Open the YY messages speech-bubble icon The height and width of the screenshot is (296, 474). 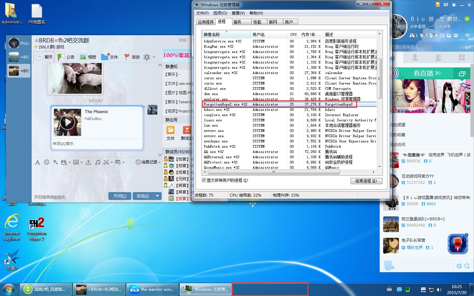point(446,5)
